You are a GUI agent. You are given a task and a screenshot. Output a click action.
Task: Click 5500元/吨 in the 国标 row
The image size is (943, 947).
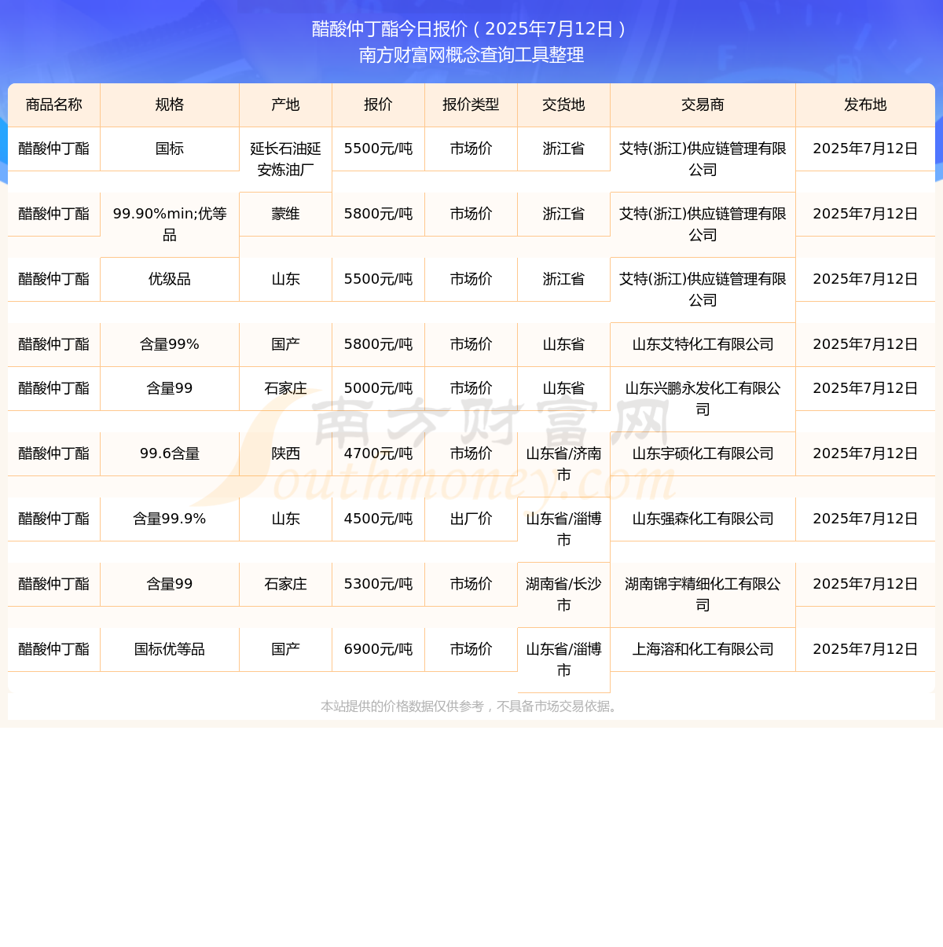pyautogui.click(x=379, y=149)
